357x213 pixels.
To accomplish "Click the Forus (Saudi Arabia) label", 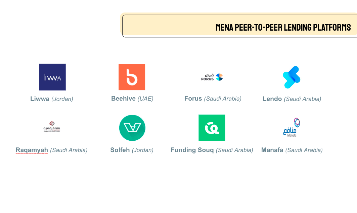I will tap(213, 99).
